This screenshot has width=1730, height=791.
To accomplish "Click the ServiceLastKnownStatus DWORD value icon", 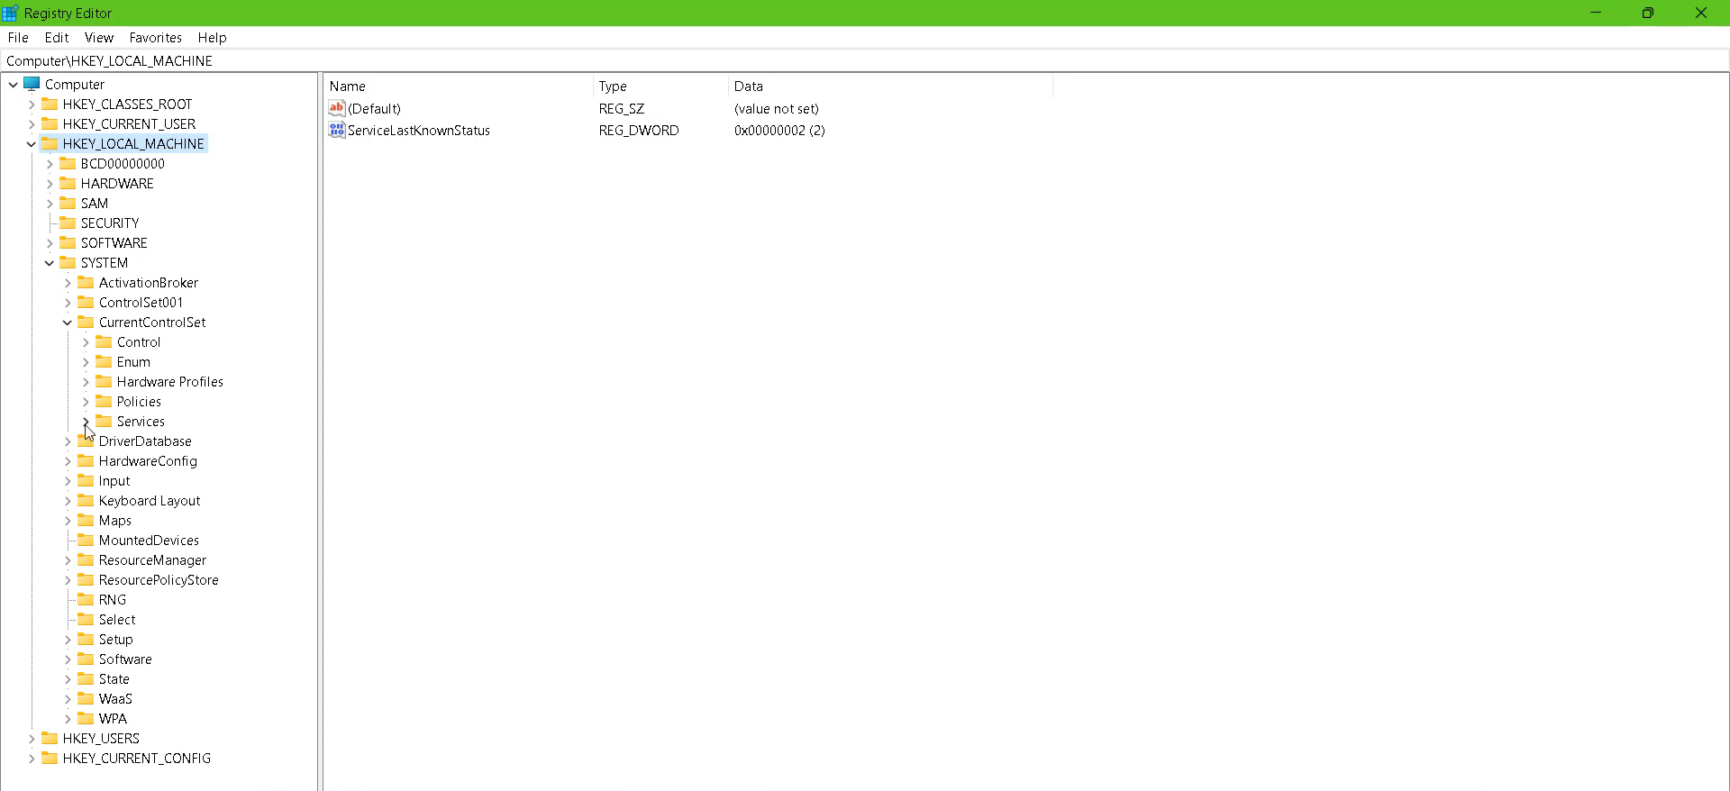I will click(337, 130).
